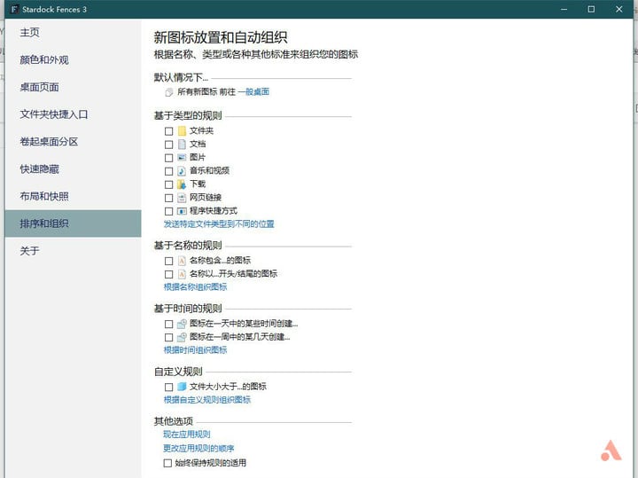Click the document icon beside 文档
The height and width of the screenshot is (478, 638).
[x=182, y=145]
